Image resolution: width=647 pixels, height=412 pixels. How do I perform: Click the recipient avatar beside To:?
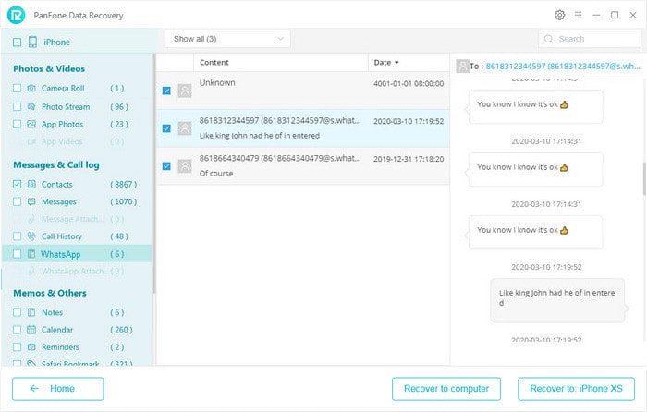(x=462, y=66)
